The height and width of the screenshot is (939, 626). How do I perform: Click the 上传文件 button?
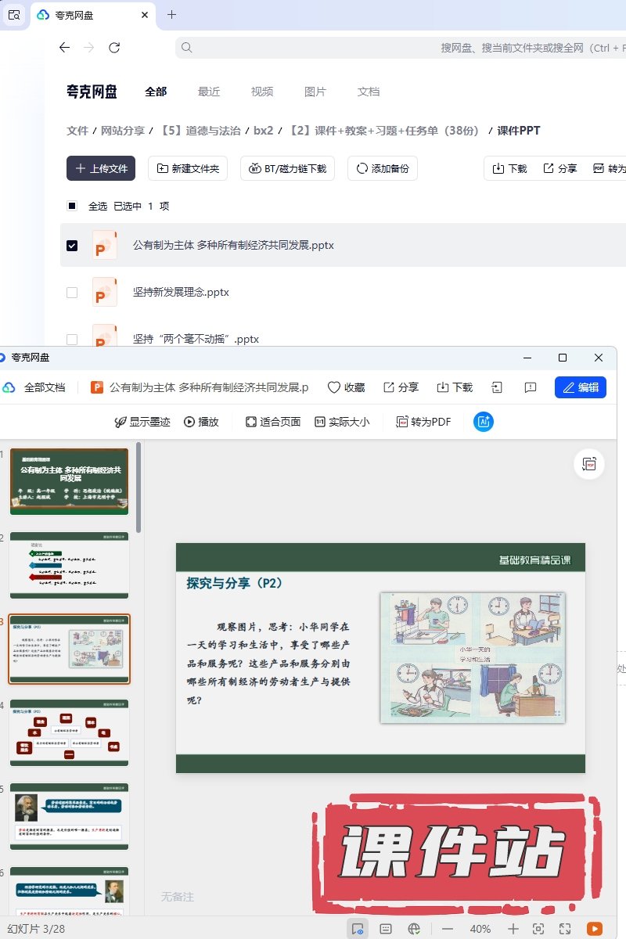[101, 168]
